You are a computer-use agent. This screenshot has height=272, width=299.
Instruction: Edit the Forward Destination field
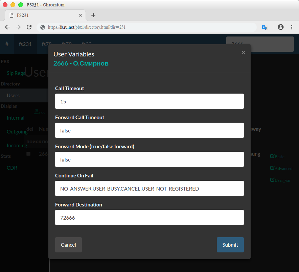[x=149, y=217]
